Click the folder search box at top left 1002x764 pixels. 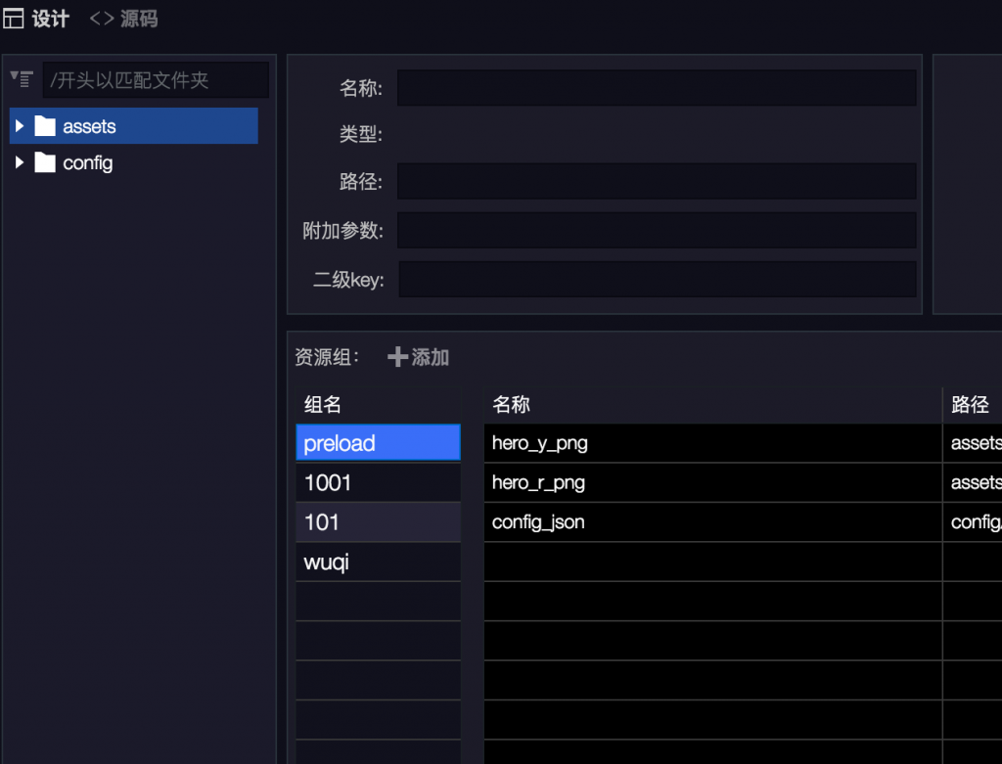coord(155,79)
